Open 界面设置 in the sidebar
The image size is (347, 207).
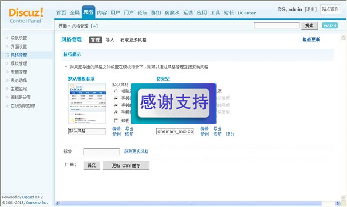[x=19, y=46]
